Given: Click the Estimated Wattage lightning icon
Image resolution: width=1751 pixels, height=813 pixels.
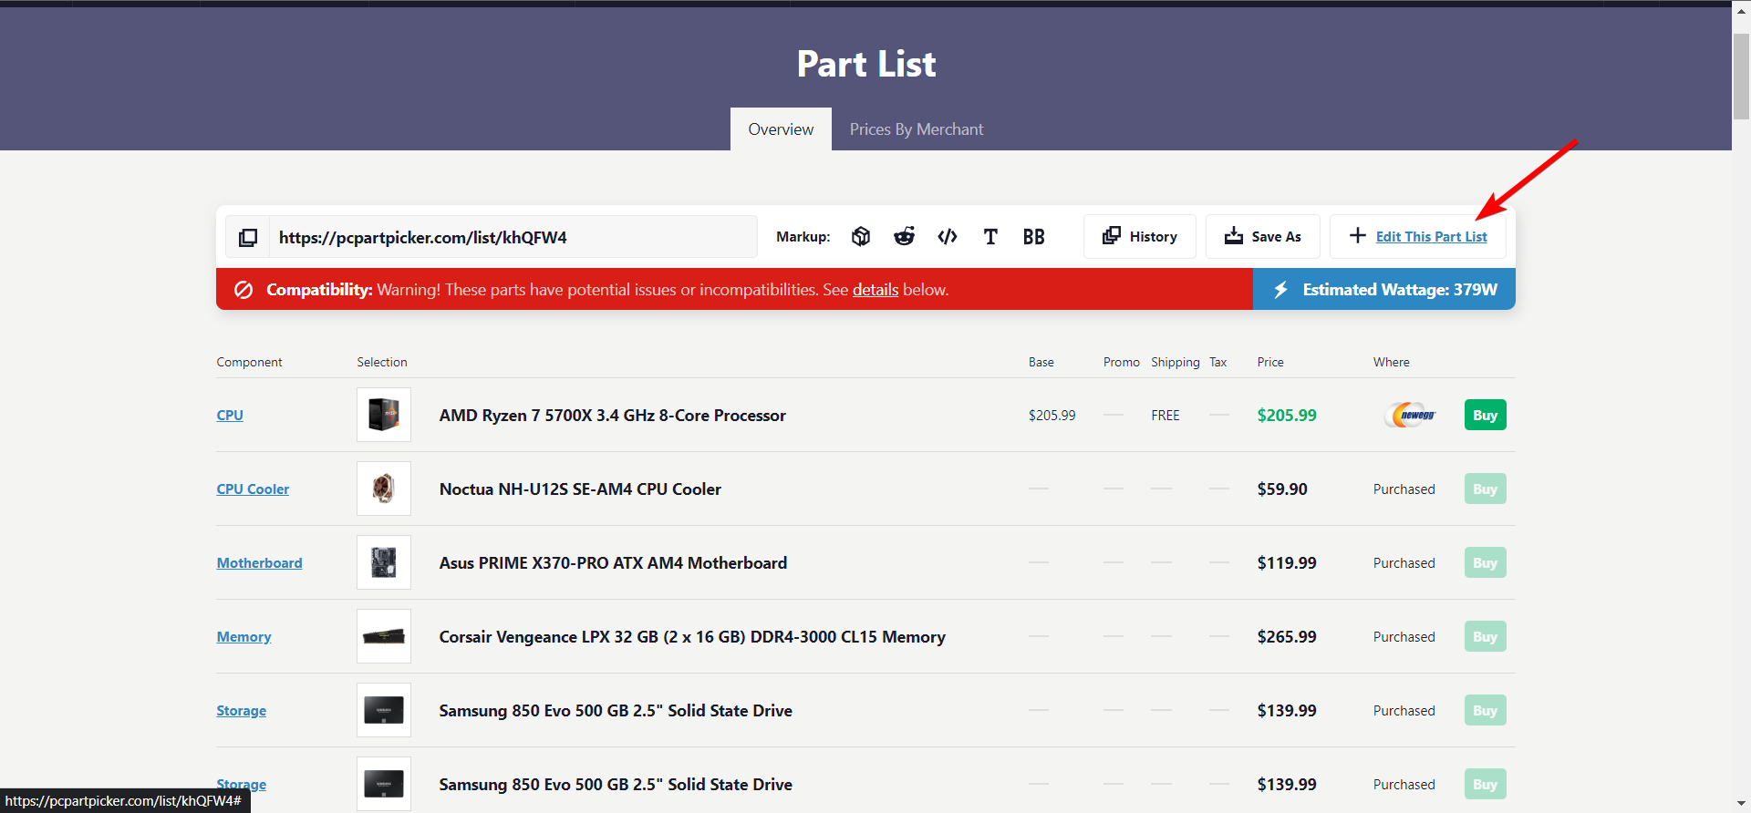Looking at the screenshot, I should coord(1281,290).
